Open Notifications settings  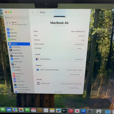point(18,74)
